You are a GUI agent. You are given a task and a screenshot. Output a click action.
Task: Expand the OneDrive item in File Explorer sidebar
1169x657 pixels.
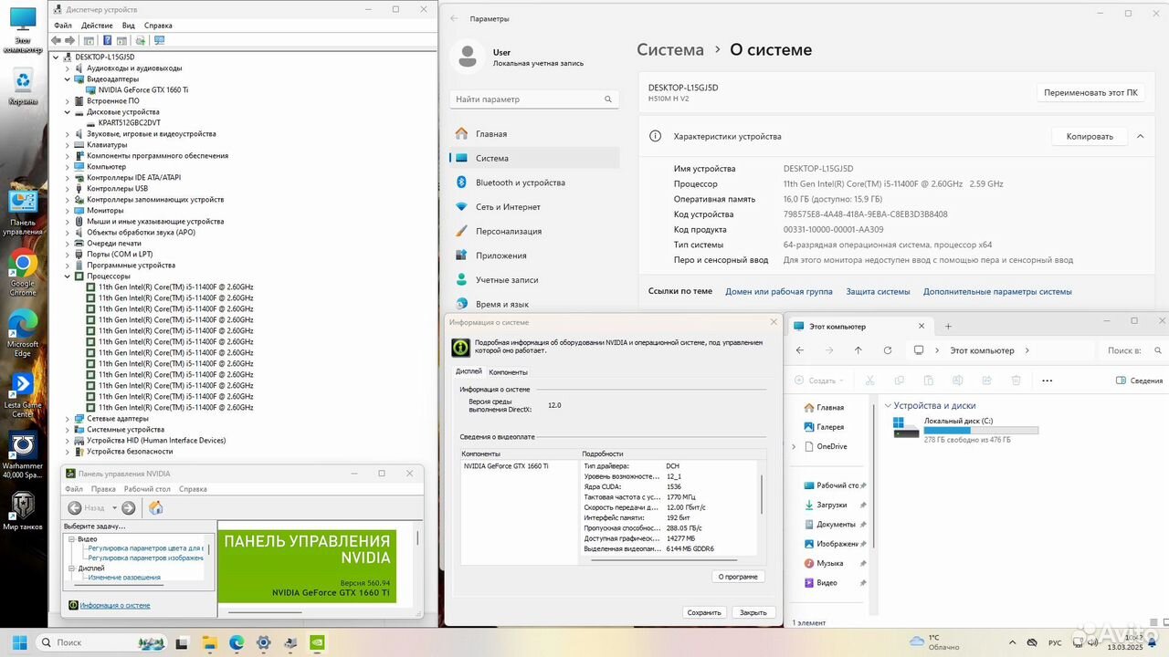click(794, 446)
